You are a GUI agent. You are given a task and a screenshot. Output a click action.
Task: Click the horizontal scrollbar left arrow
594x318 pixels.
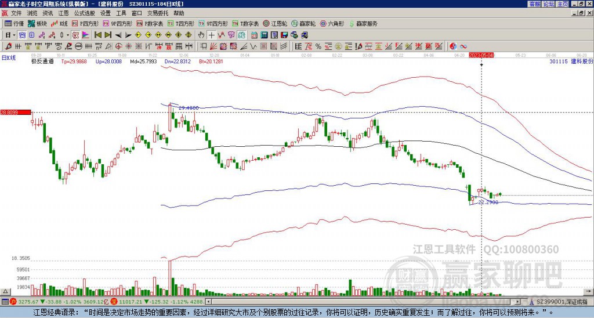click(208, 302)
